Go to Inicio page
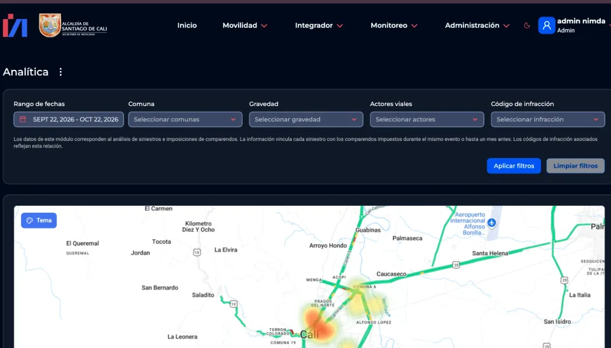The width and height of the screenshot is (611, 348). coord(187,25)
